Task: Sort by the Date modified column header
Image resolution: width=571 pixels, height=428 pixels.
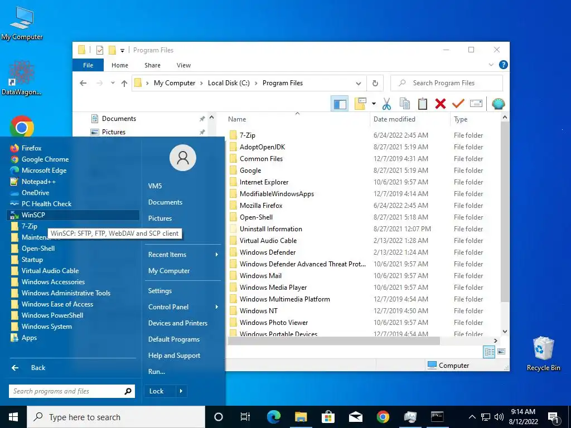Action: (410, 119)
